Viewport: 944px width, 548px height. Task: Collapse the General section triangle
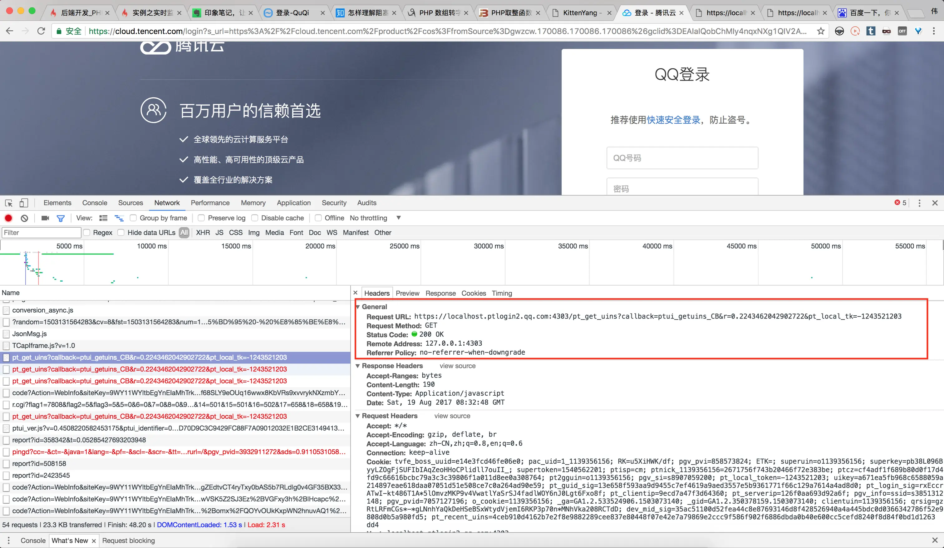point(358,307)
